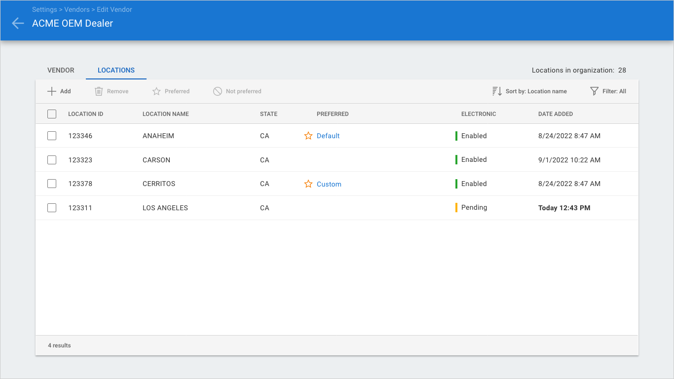Click Enabled status in CARSON row
674x379 pixels.
tap(474, 159)
